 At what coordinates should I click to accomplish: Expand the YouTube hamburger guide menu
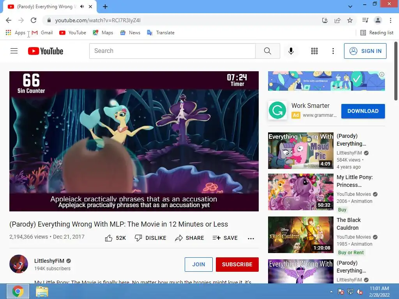point(14,51)
